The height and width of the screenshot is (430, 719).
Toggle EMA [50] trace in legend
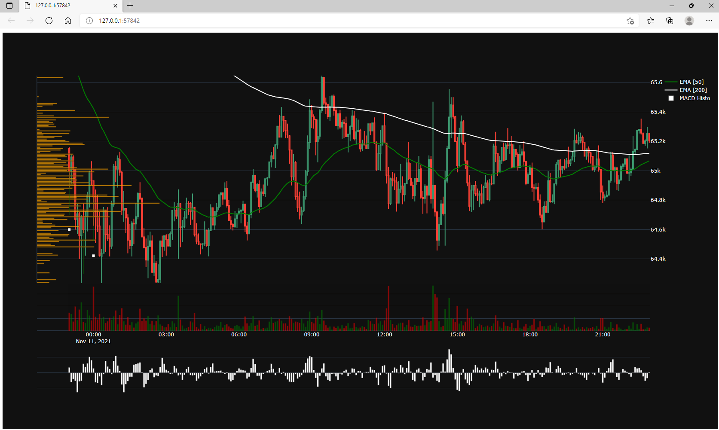click(691, 82)
